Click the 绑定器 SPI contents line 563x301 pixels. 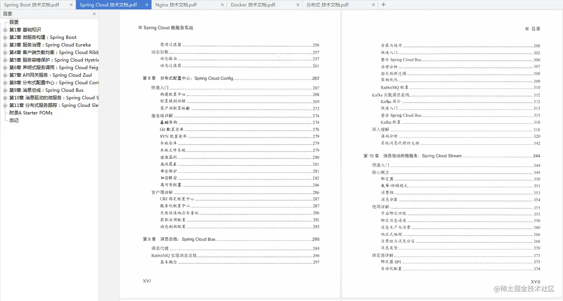461,262
